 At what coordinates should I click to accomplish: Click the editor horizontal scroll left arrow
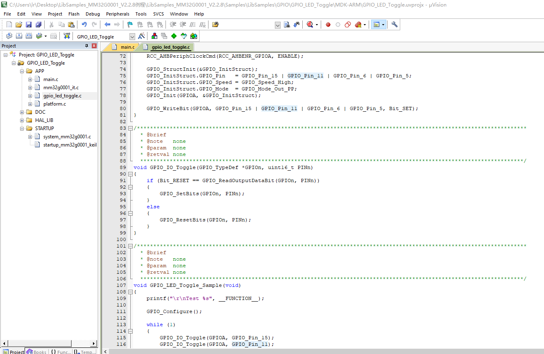click(105, 351)
